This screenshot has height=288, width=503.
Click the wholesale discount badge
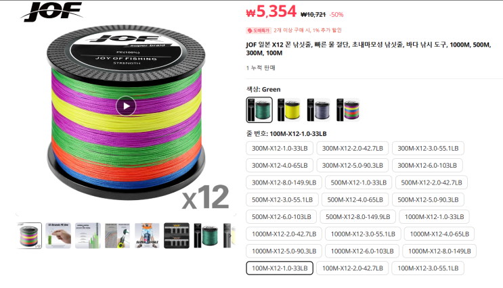(259, 30)
